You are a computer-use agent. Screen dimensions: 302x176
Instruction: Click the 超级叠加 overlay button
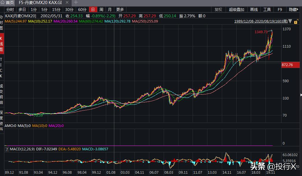[x=236, y=10]
